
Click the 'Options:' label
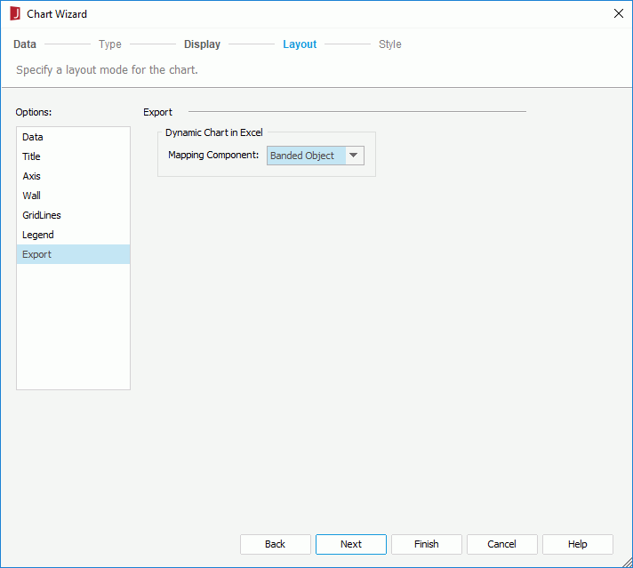(34, 112)
